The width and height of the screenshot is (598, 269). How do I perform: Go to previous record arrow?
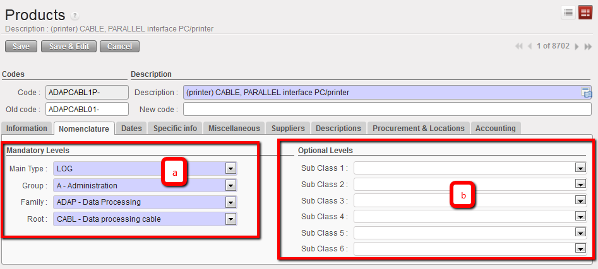[529, 47]
